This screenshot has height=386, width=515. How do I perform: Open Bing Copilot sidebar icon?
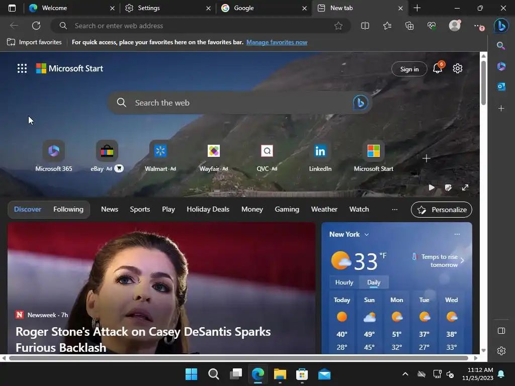click(501, 26)
